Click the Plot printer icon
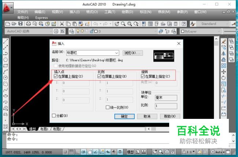Image resolution: width=238 pixels, height=157 pixels. (29, 24)
